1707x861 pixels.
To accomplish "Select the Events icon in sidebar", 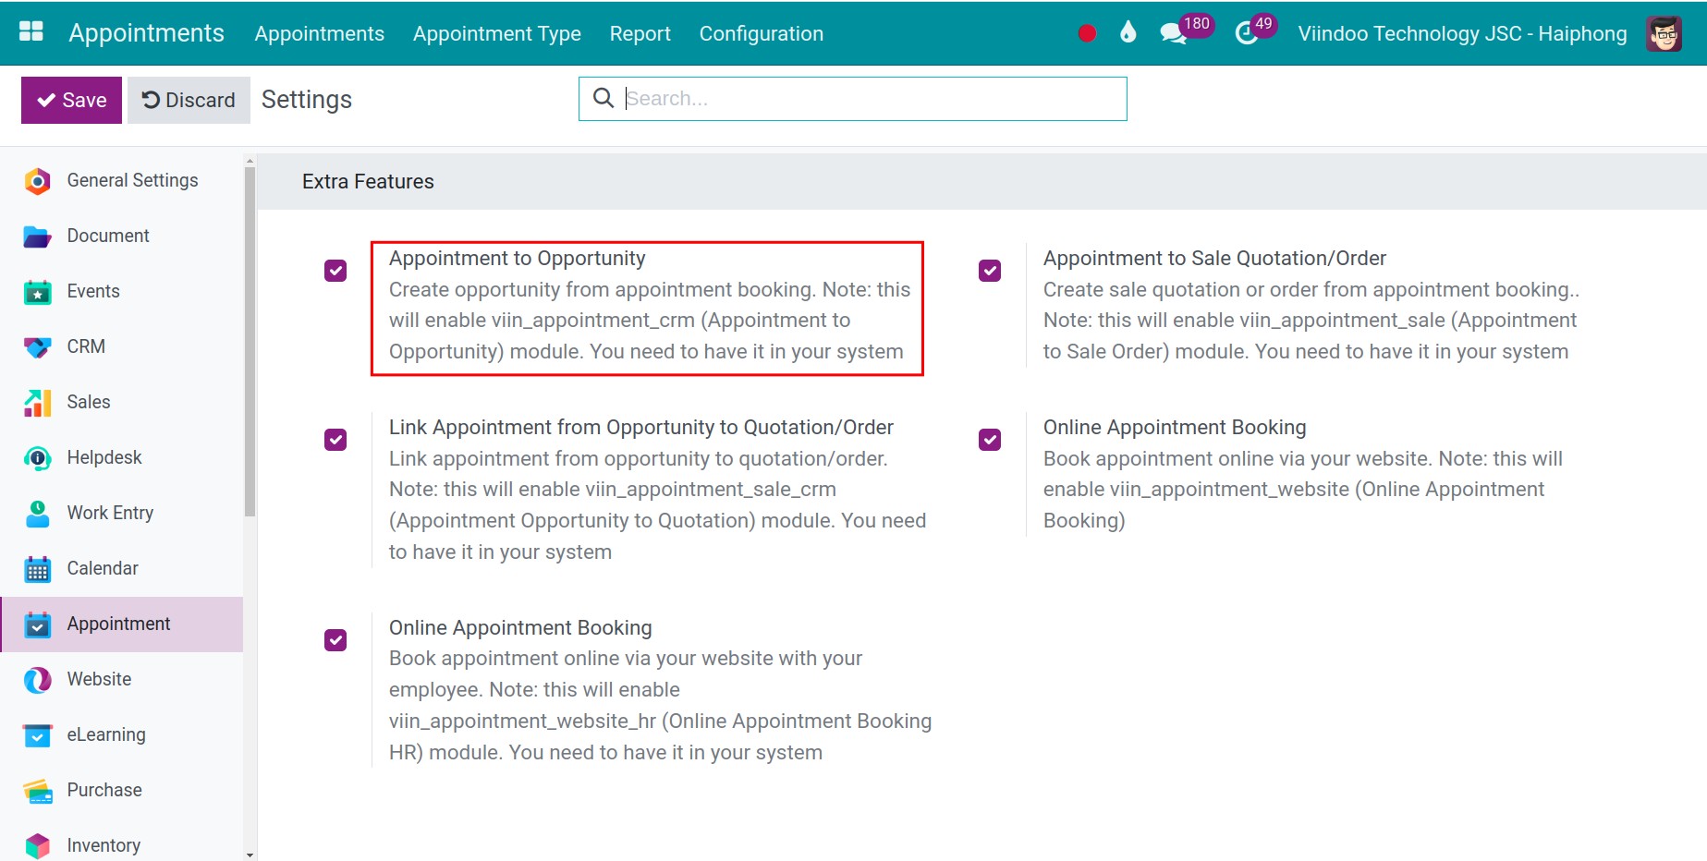I will point(37,292).
